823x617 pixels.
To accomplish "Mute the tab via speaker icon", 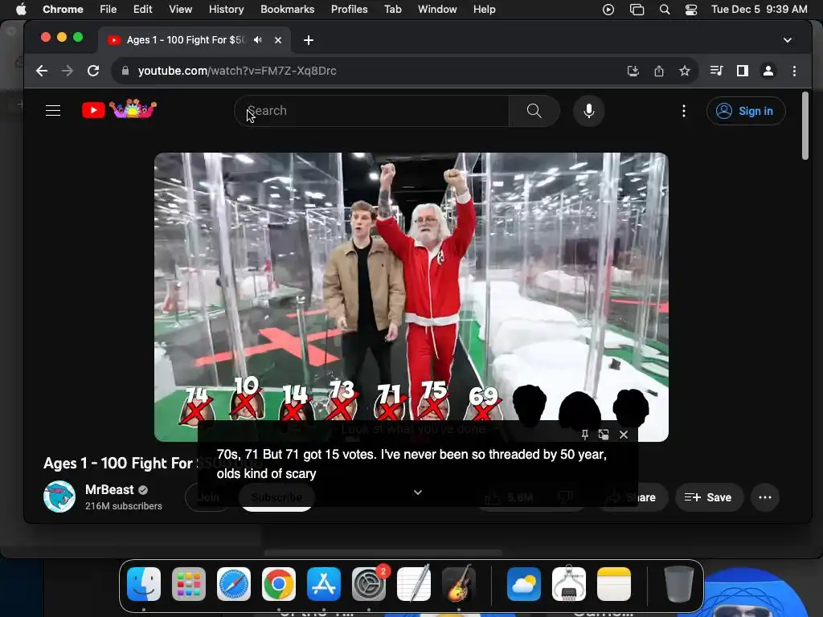I will point(258,40).
